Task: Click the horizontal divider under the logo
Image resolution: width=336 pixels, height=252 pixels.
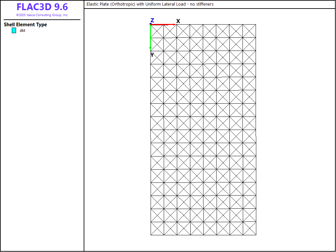Action: click(42, 20)
